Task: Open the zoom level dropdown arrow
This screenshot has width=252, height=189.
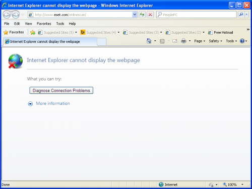Action: coord(242,184)
